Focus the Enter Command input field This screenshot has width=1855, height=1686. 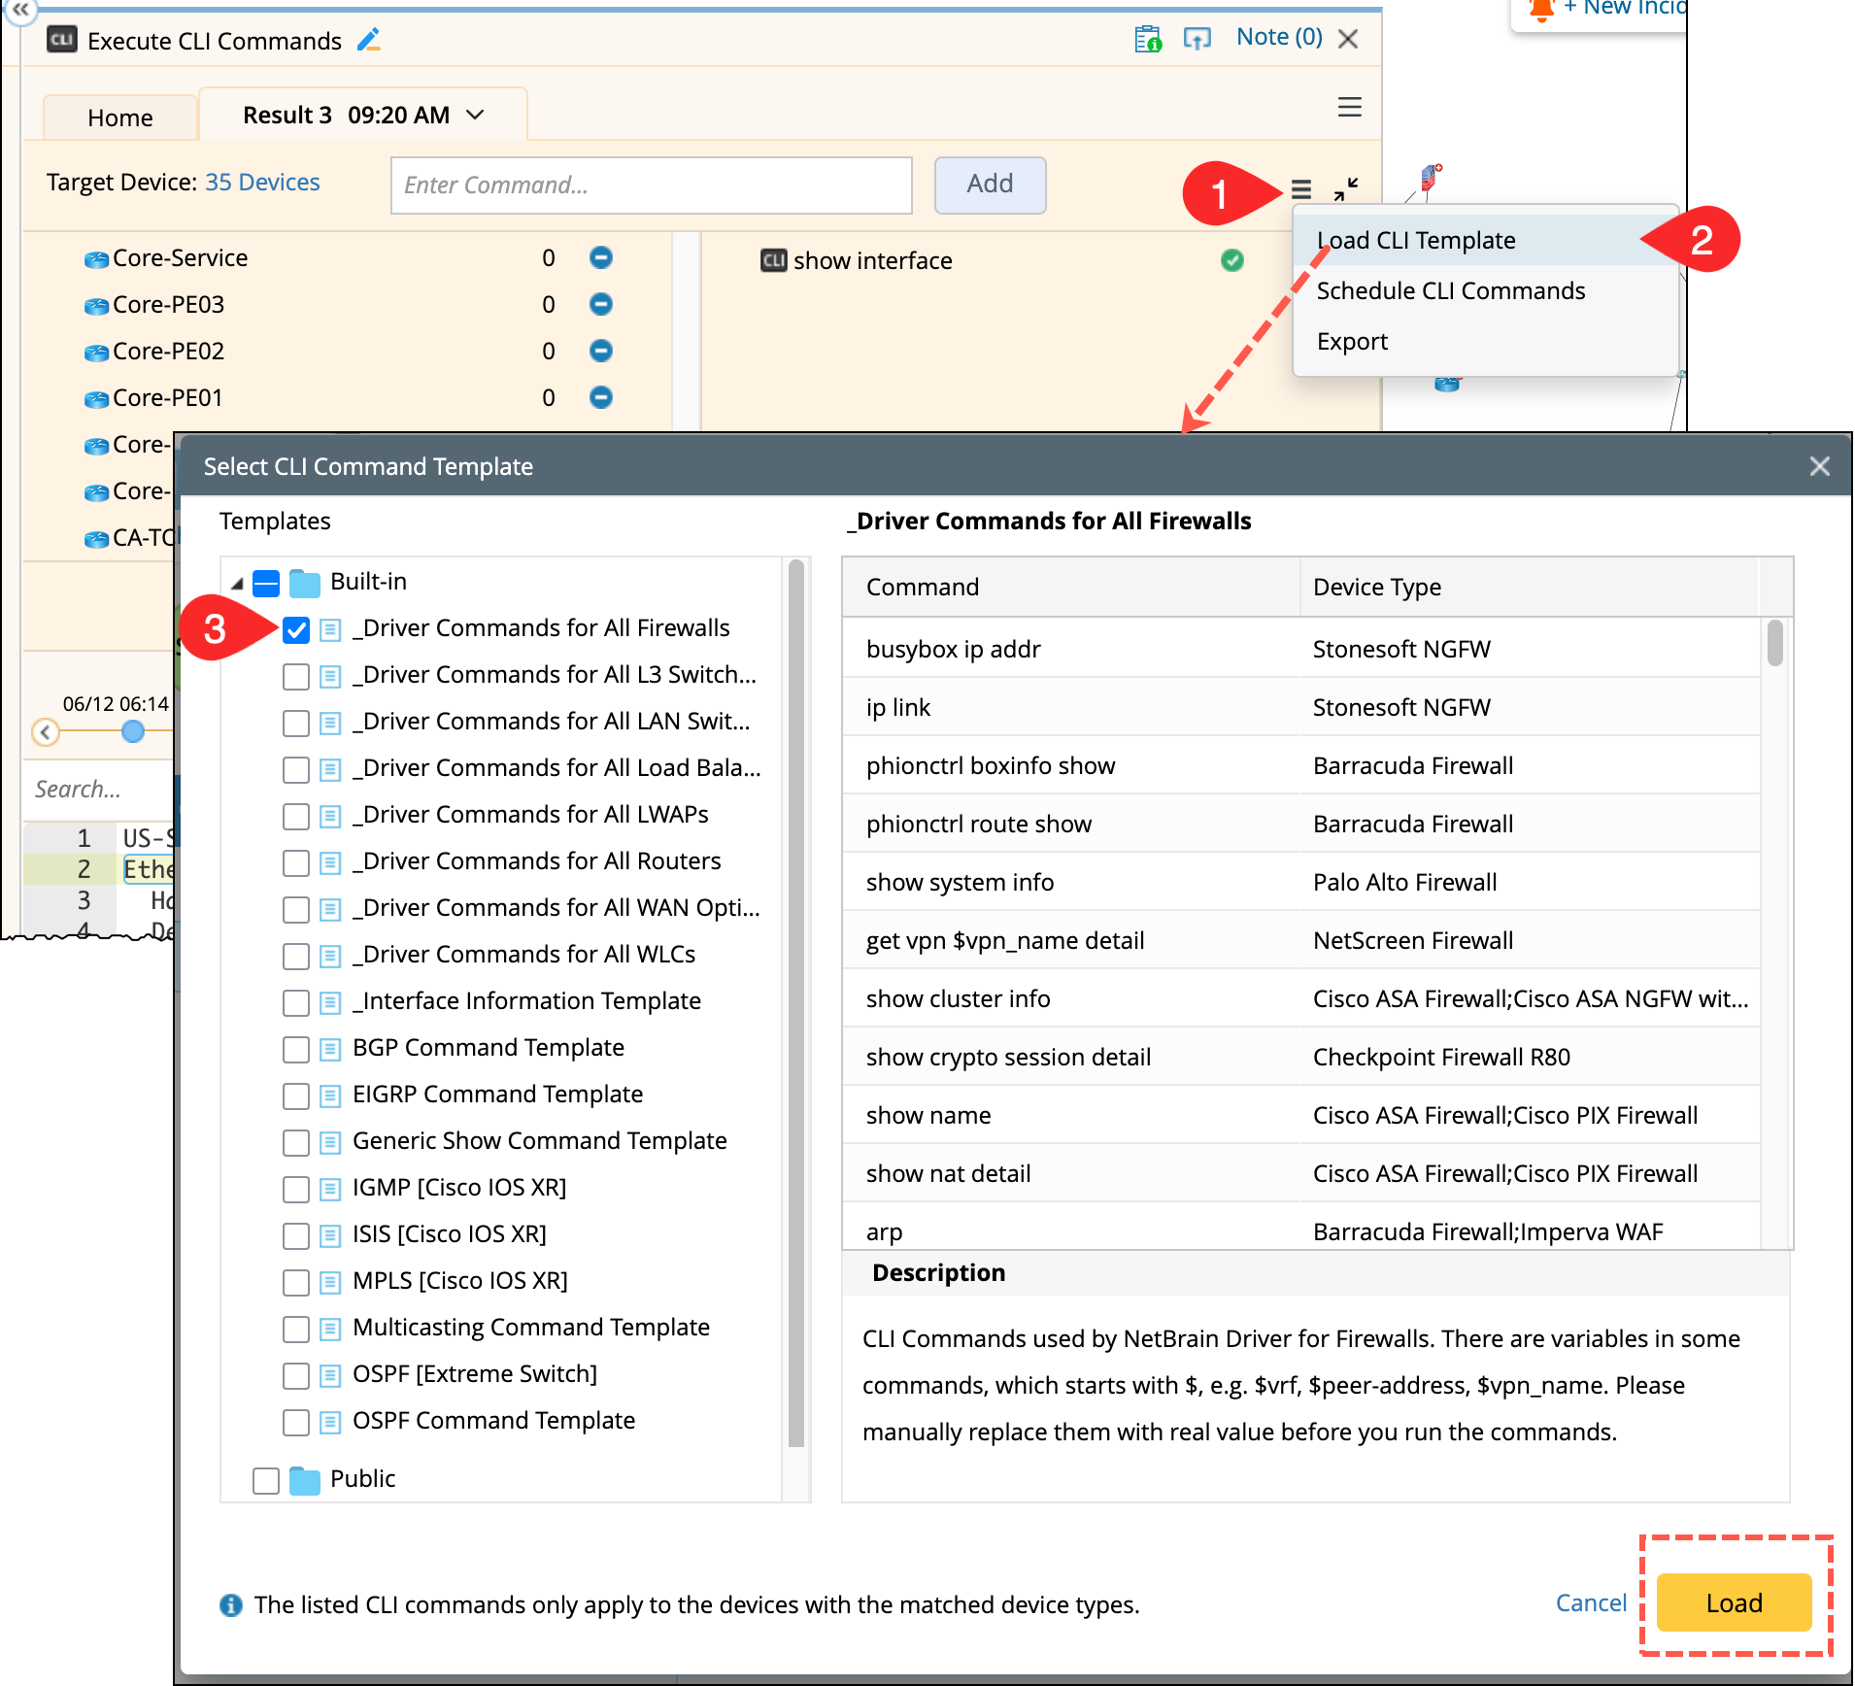(x=651, y=185)
